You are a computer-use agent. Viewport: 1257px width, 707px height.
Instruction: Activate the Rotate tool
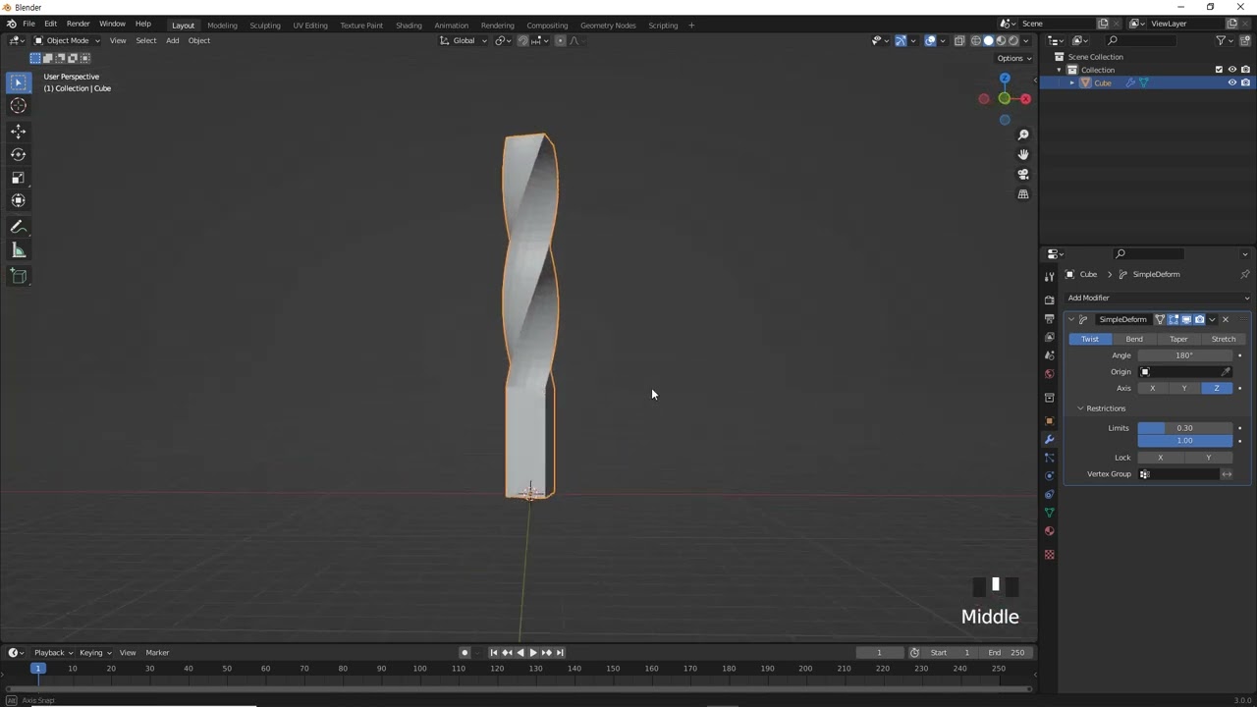(x=18, y=154)
